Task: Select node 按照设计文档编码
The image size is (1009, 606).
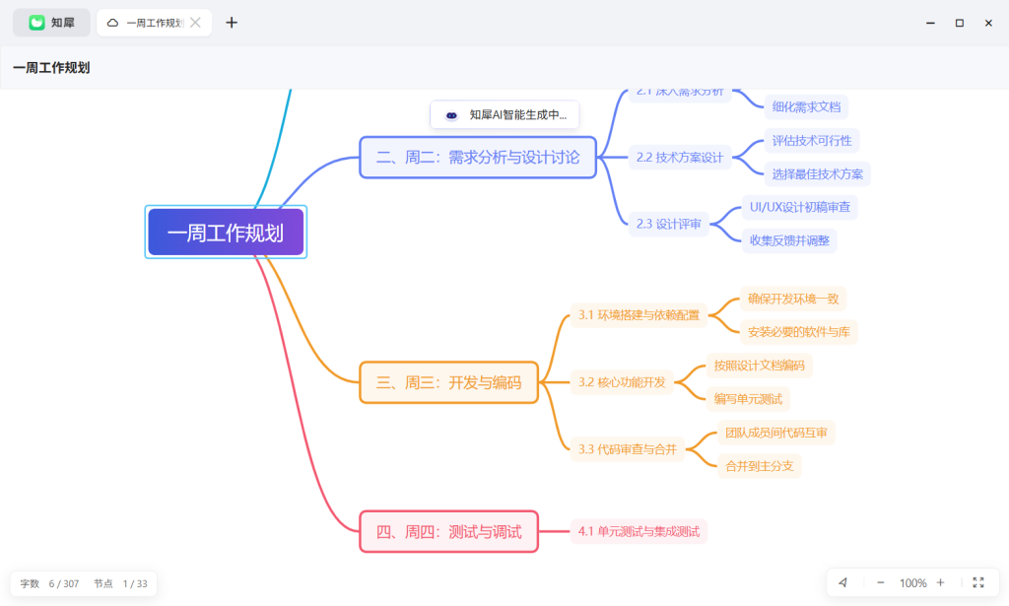Action: tap(760, 366)
